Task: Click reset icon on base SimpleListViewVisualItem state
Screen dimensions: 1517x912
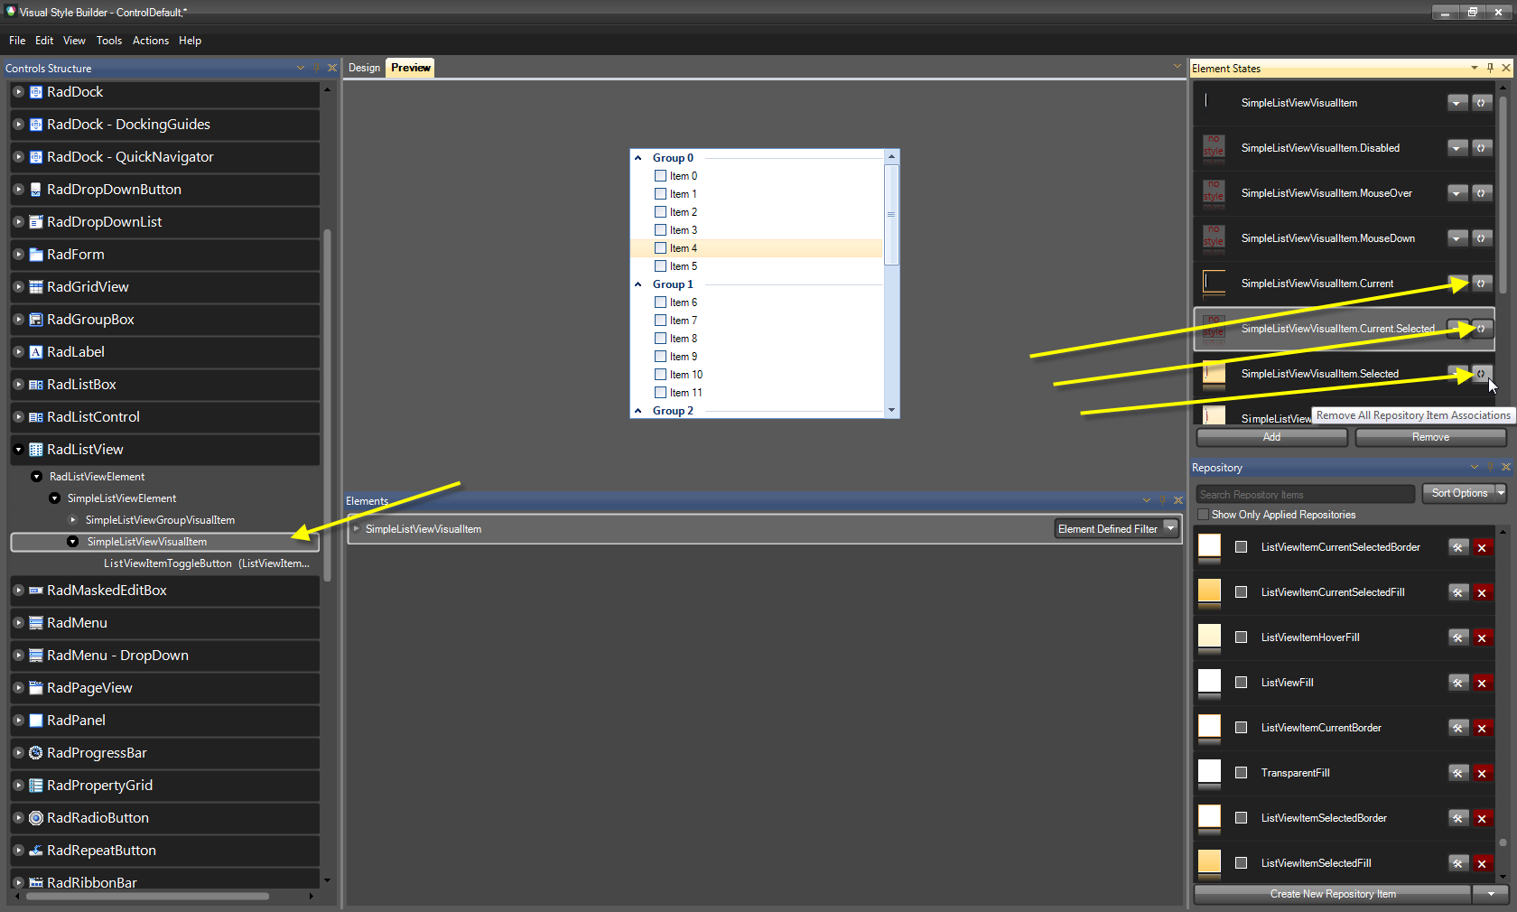Action: point(1482,103)
